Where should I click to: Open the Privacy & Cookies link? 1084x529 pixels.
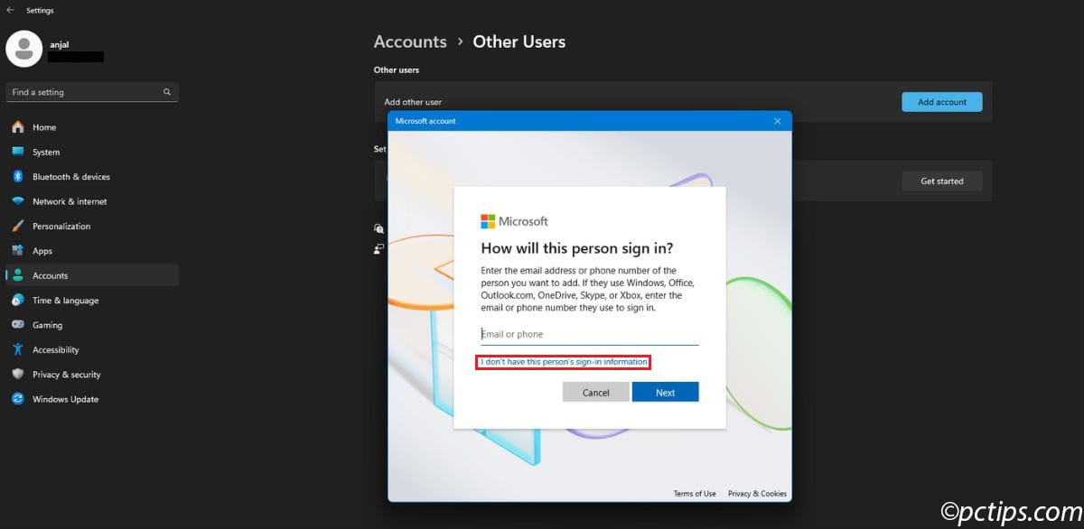757,494
